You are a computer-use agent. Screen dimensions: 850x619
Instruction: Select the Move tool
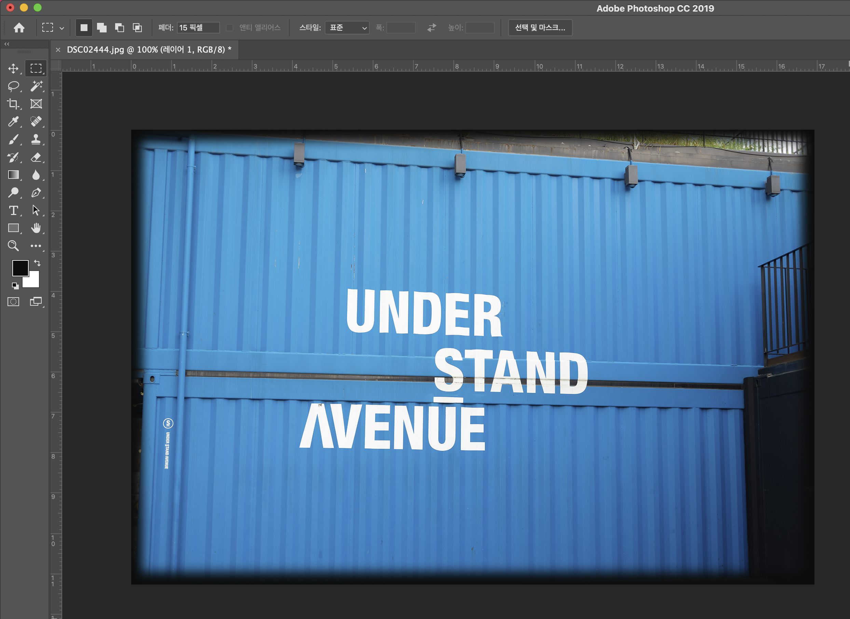(14, 69)
